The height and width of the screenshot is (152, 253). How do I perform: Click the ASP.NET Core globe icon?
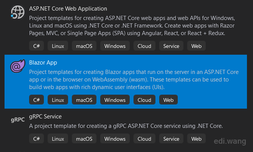click(x=18, y=12)
